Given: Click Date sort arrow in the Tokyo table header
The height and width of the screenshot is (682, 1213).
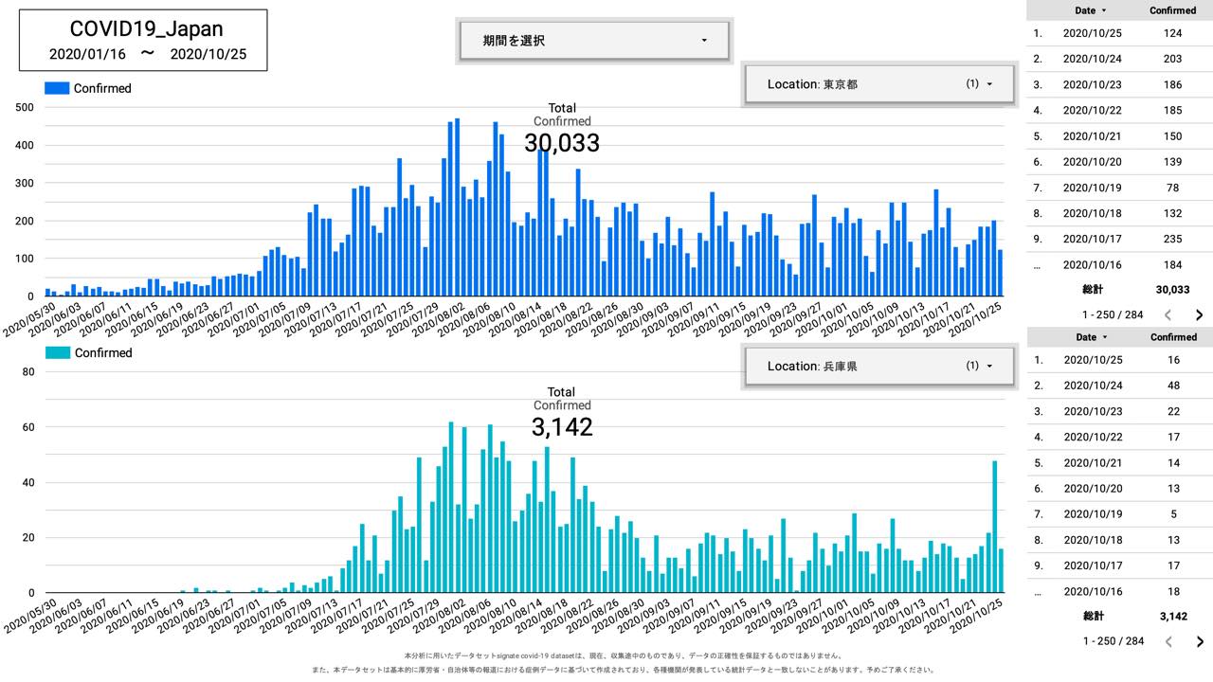Looking at the screenshot, I should [x=1104, y=10].
